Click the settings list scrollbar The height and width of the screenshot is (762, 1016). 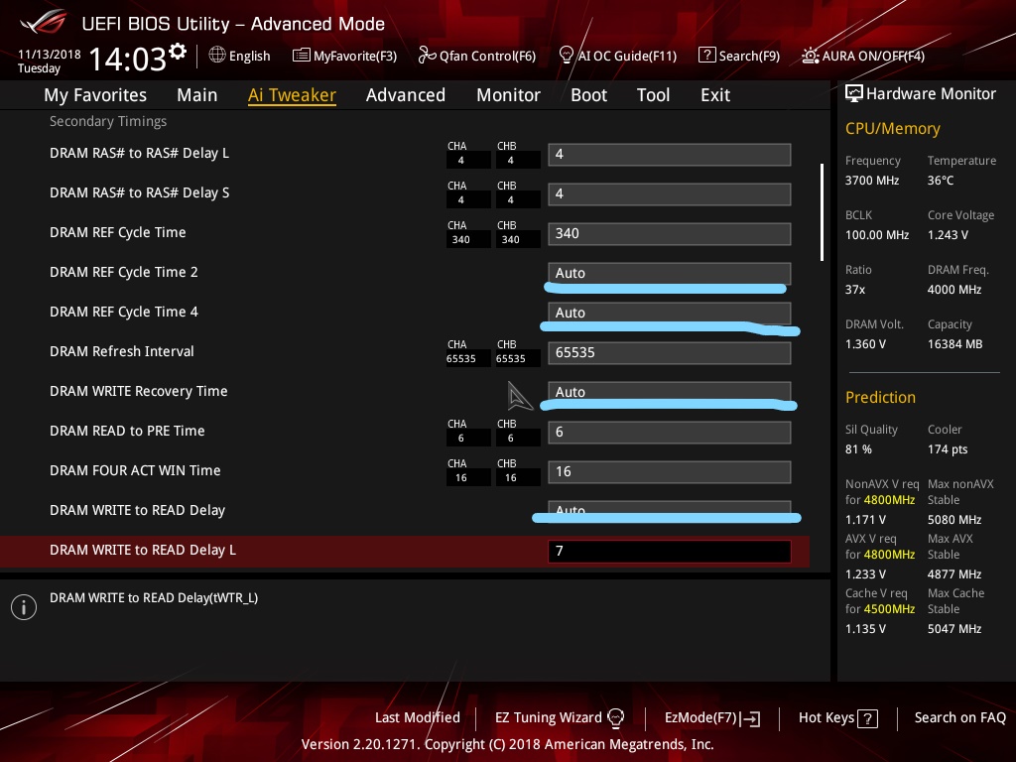click(823, 212)
